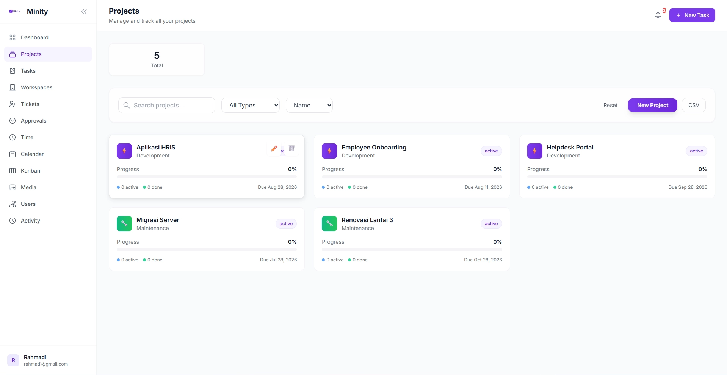The image size is (727, 375).
Task: Focus the Search projects input field
Action: pyautogui.click(x=167, y=105)
